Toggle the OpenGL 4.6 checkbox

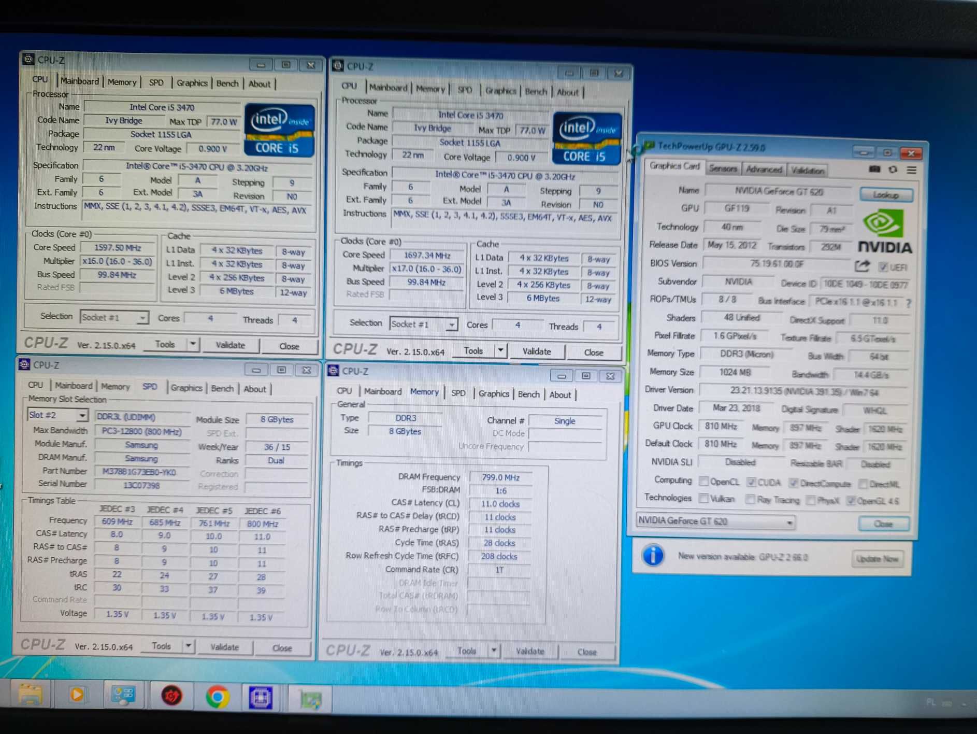point(851,501)
